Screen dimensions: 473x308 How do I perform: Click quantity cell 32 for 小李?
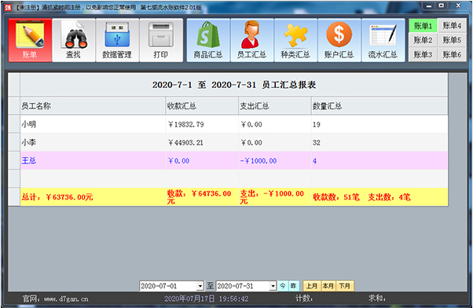click(379, 142)
